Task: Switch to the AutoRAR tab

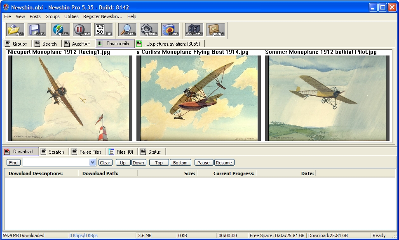Action: 78,44
